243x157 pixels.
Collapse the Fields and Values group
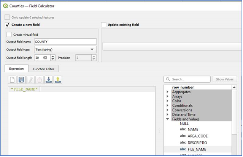[x=168, y=119]
